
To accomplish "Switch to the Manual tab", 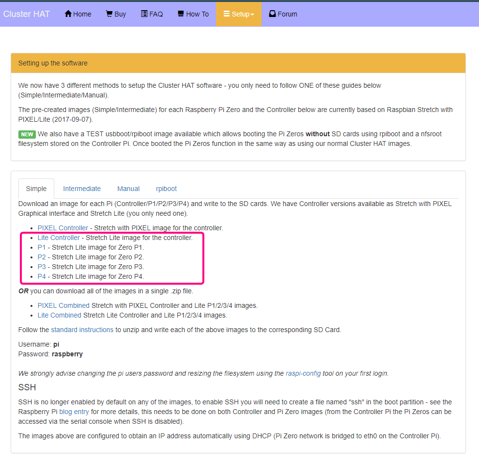I will coord(128,189).
